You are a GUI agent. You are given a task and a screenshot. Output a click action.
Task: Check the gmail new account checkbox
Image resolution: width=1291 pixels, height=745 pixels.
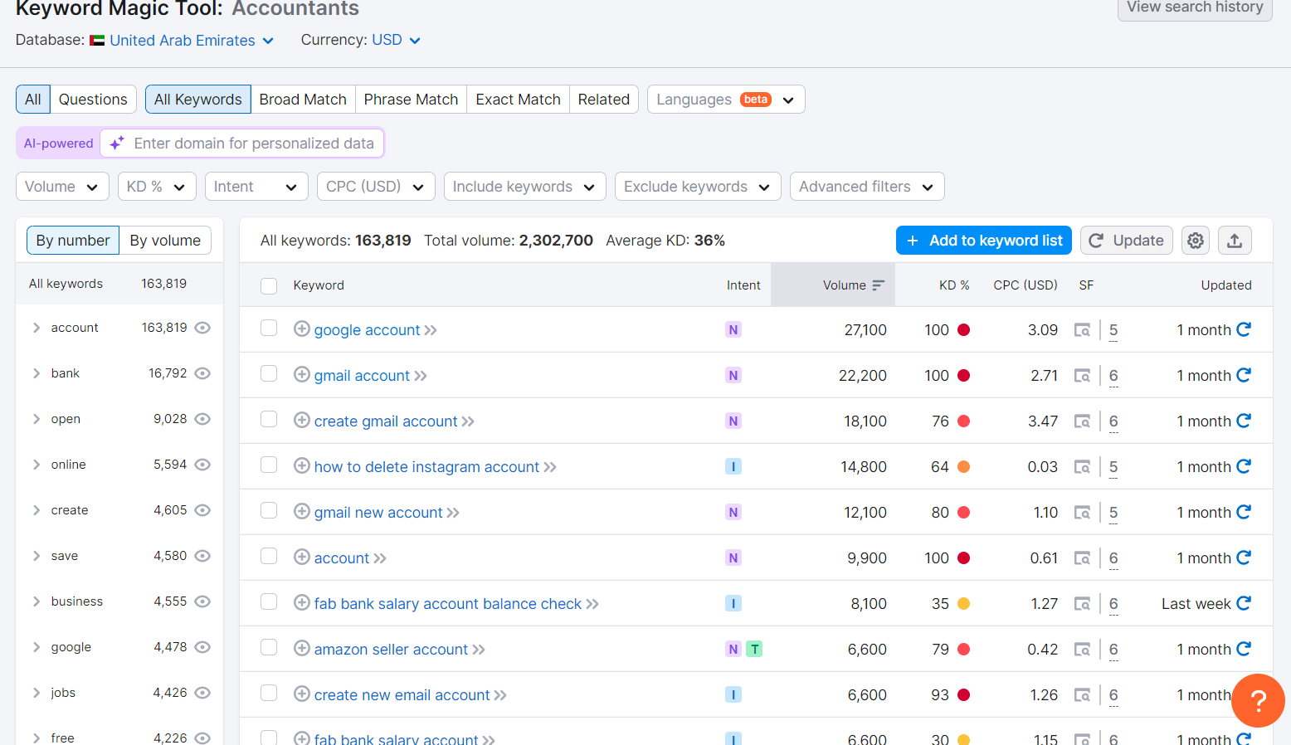click(x=269, y=510)
